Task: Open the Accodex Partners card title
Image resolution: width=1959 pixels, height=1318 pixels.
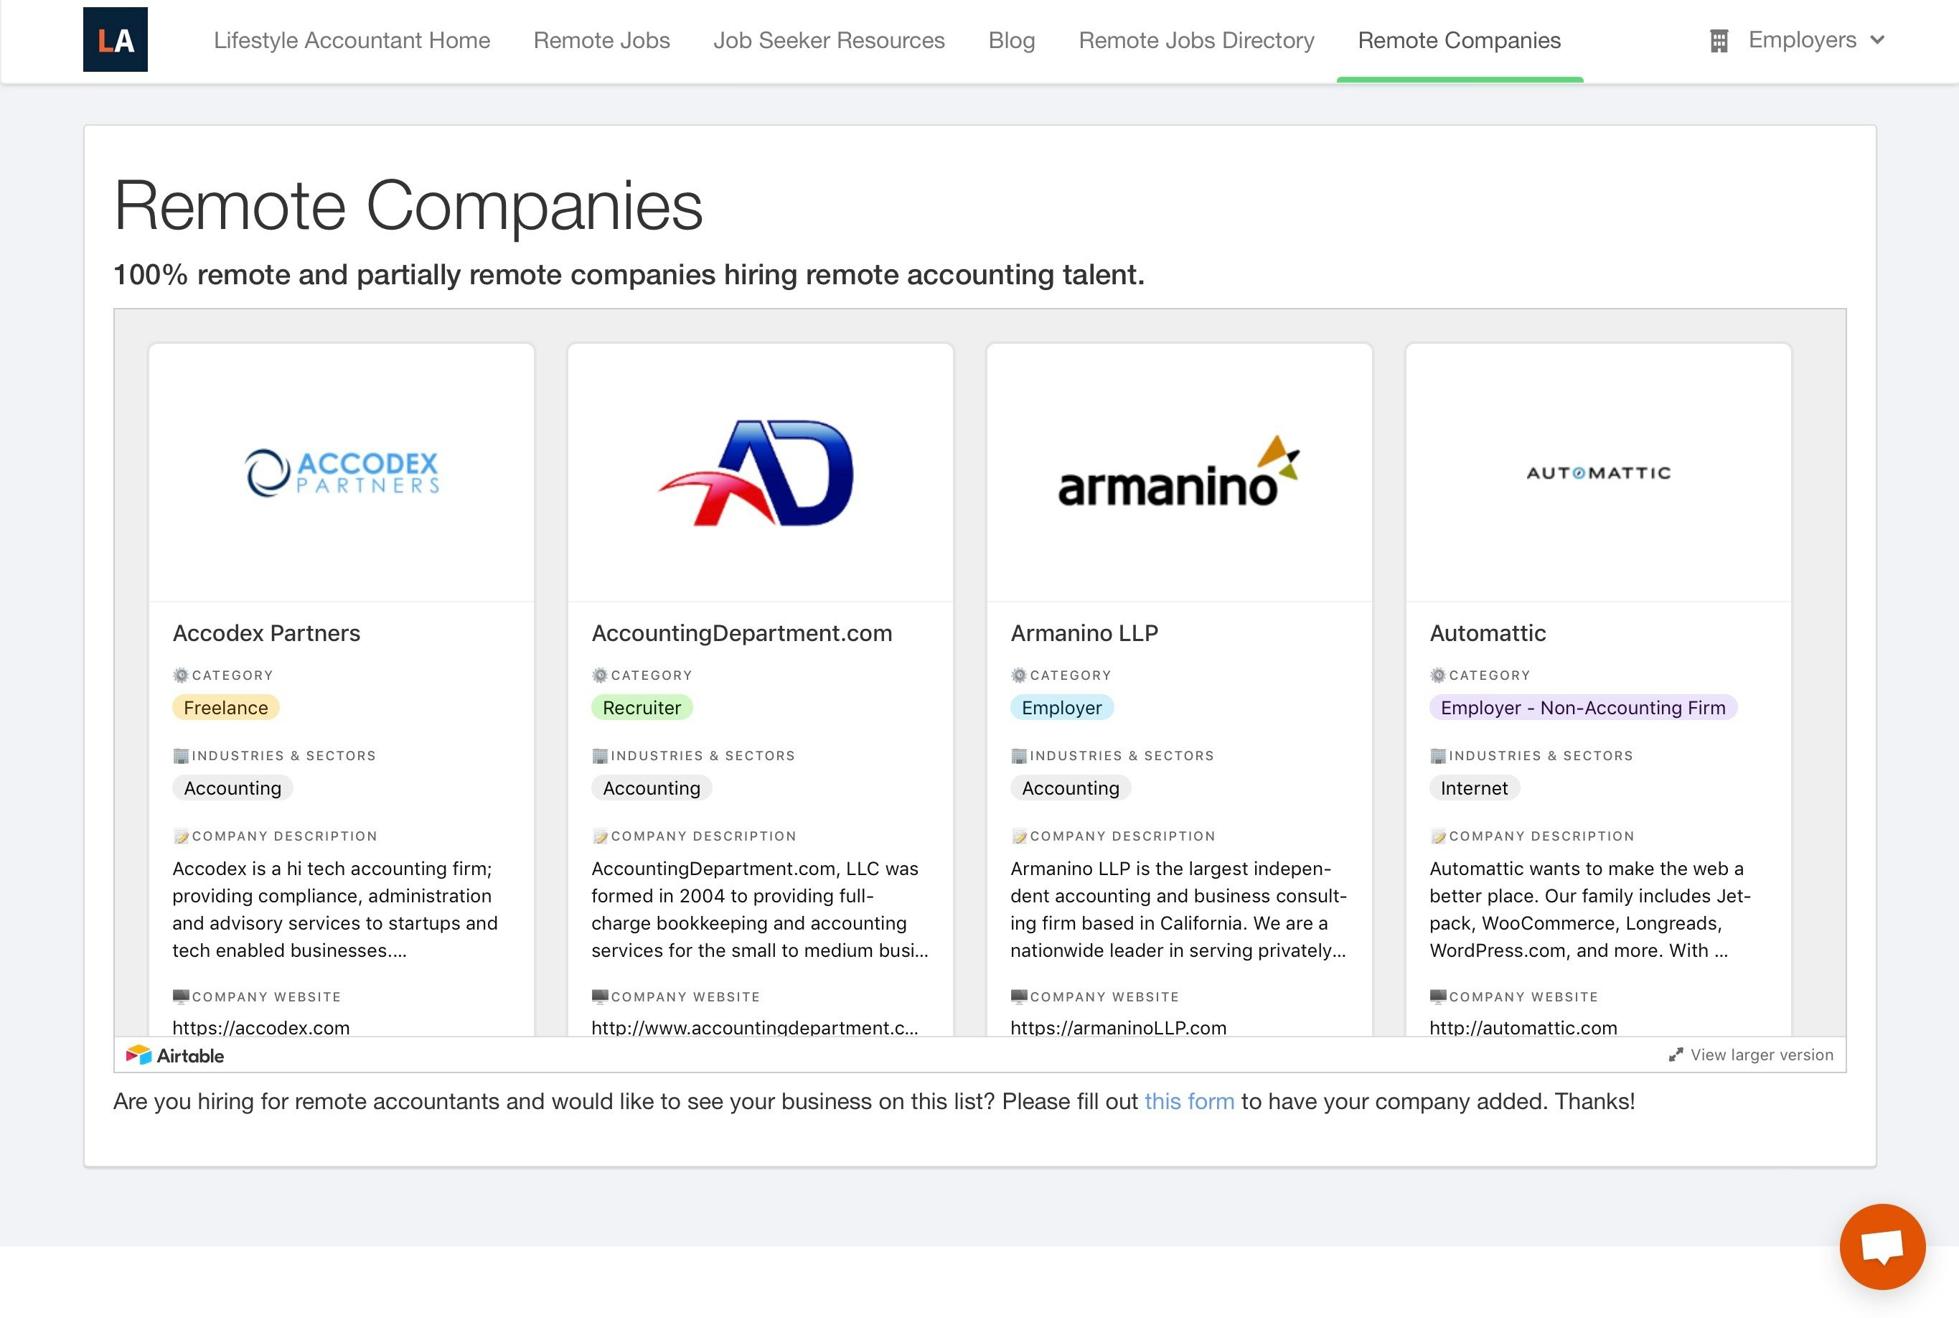Action: tap(266, 633)
